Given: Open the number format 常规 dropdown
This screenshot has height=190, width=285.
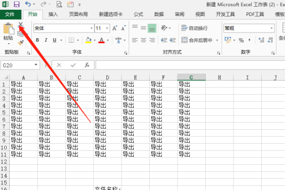Looking at the screenshot, I should pyautogui.click(x=272, y=28).
